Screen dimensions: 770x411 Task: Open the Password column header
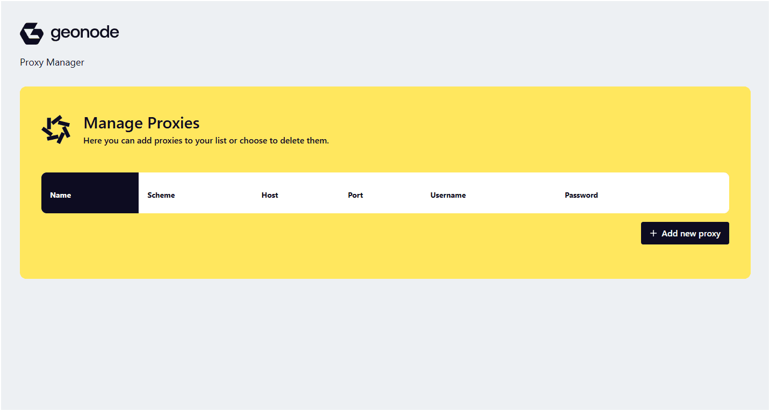pos(581,195)
